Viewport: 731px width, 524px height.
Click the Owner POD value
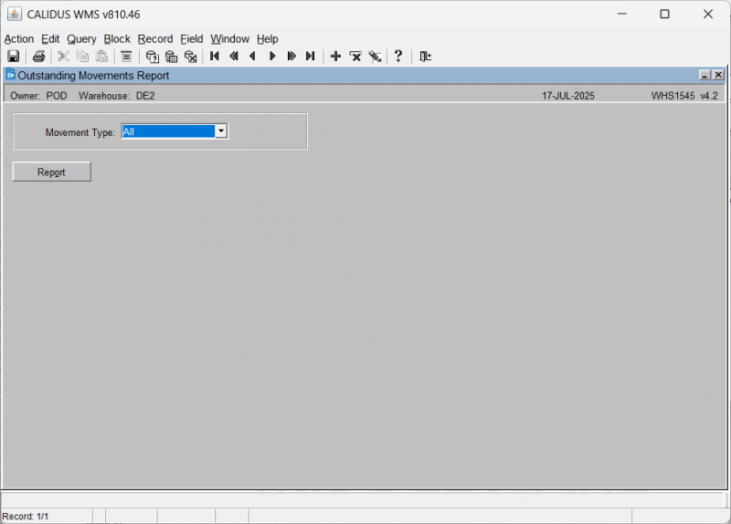tap(57, 96)
